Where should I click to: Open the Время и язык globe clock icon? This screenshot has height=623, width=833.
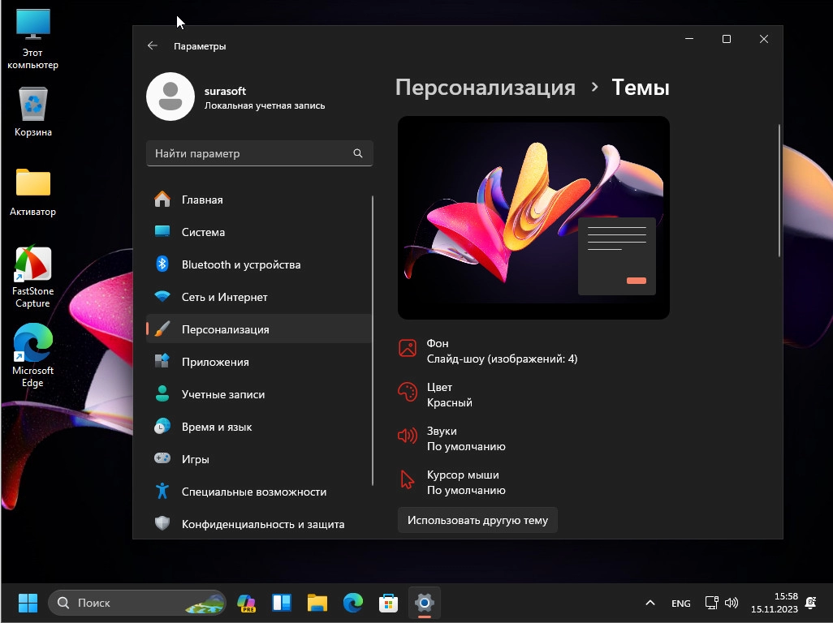pyautogui.click(x=162, y=426)
